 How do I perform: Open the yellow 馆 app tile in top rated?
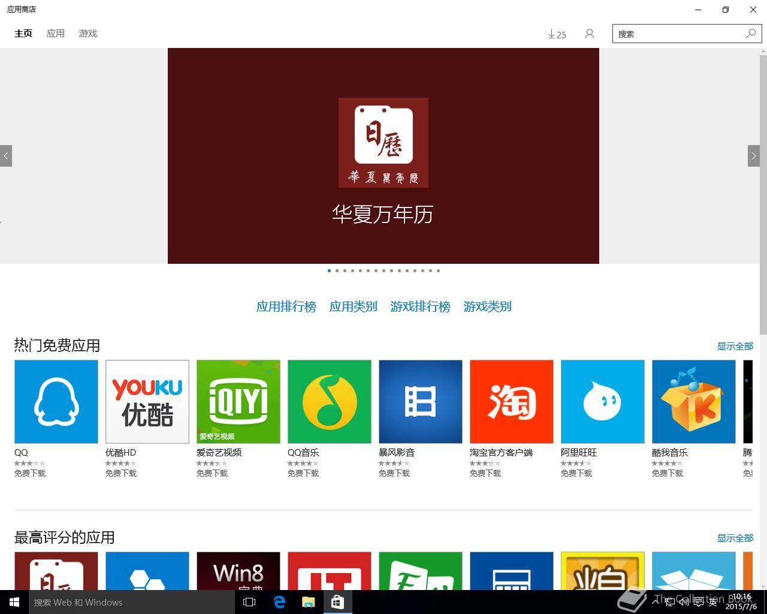coord(603,571)
